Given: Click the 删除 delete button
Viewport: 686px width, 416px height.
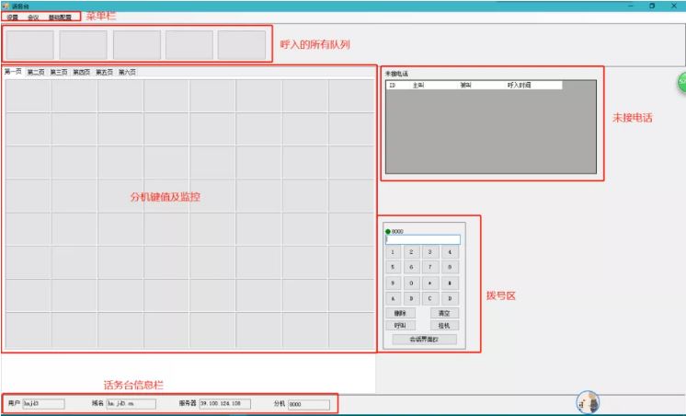Looking at the screenshot, I should click(400, 313).
